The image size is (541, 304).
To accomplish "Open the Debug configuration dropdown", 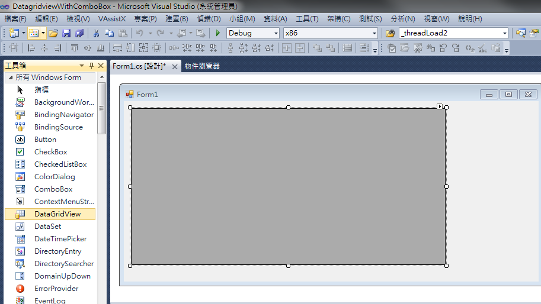I will pyautogui.click(x=276, y=33).
